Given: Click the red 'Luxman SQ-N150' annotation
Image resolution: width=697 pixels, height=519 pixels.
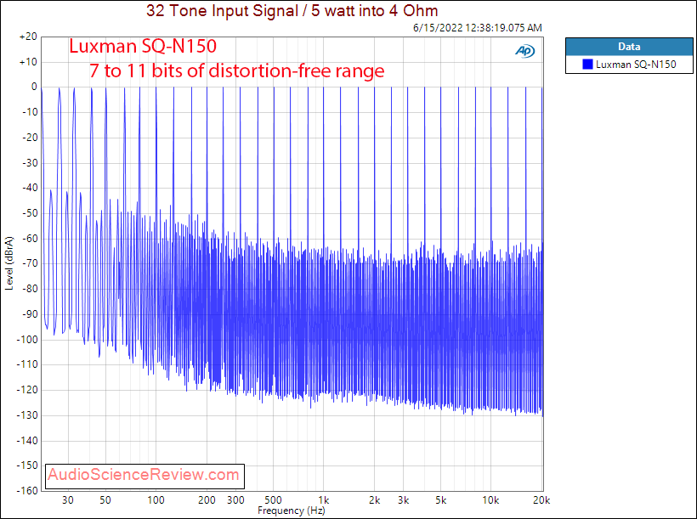Looking at the screenshot, I should tap(143, 46).
